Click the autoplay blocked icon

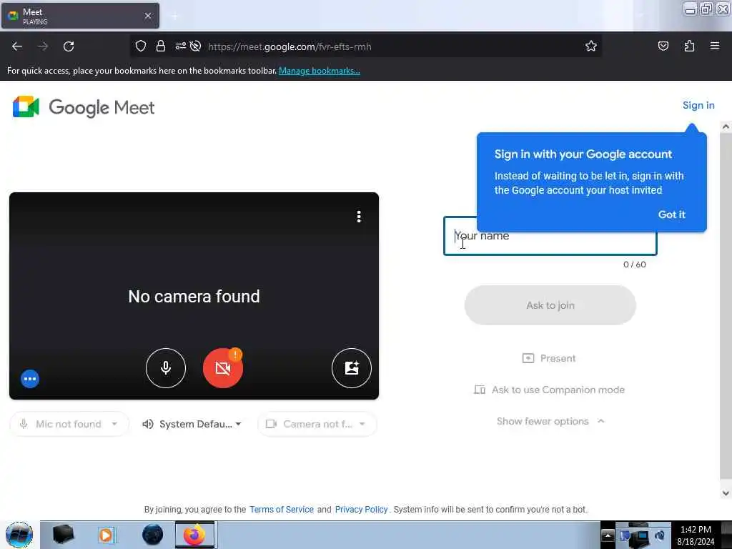(196, 46)
